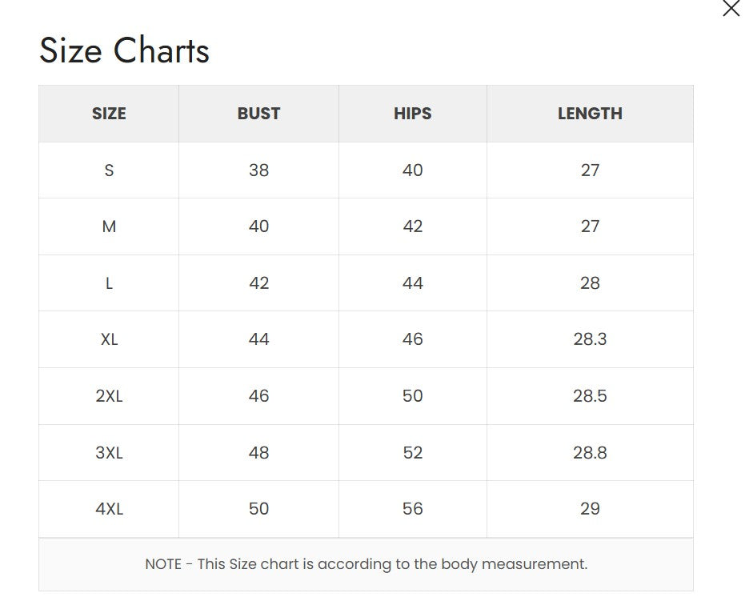Click the 28.5 length value
This screenshot has width=749, height=613.
[590, 396]
